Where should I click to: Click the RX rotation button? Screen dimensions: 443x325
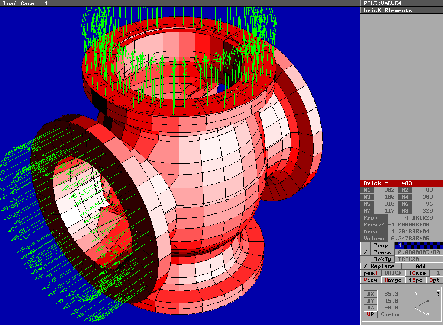point(370,294)
